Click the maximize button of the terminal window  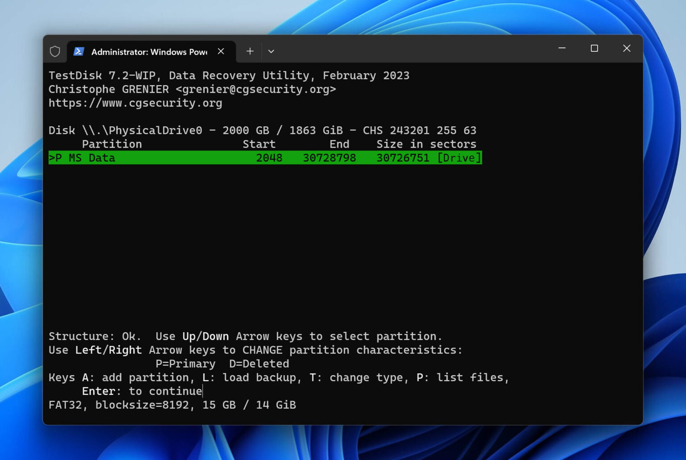pyautogui.click(x=594, y=48)
